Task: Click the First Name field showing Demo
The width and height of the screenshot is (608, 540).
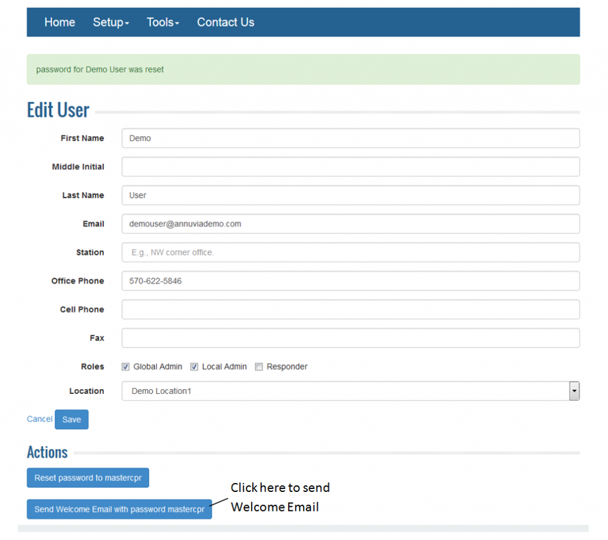Action: pyautogui.click(x=350, y=138)
